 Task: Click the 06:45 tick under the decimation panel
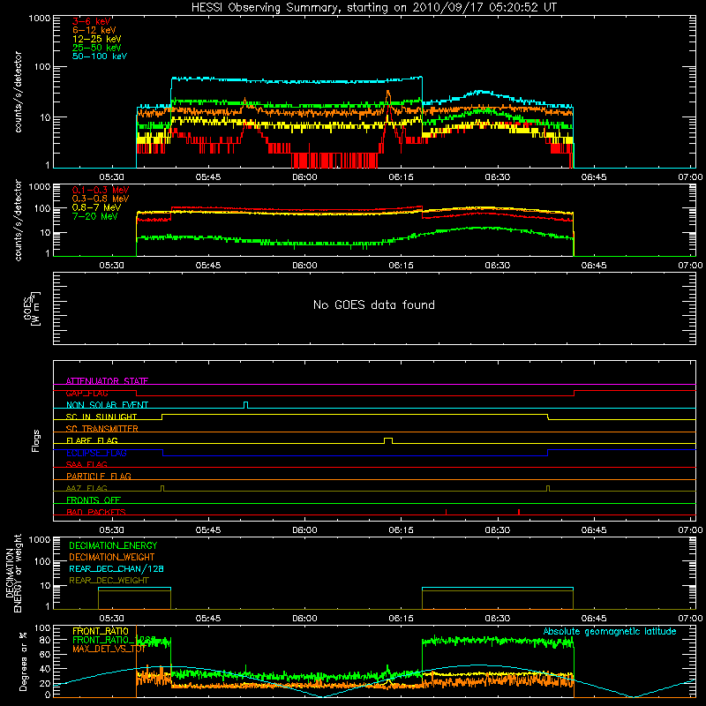point(594,619)
